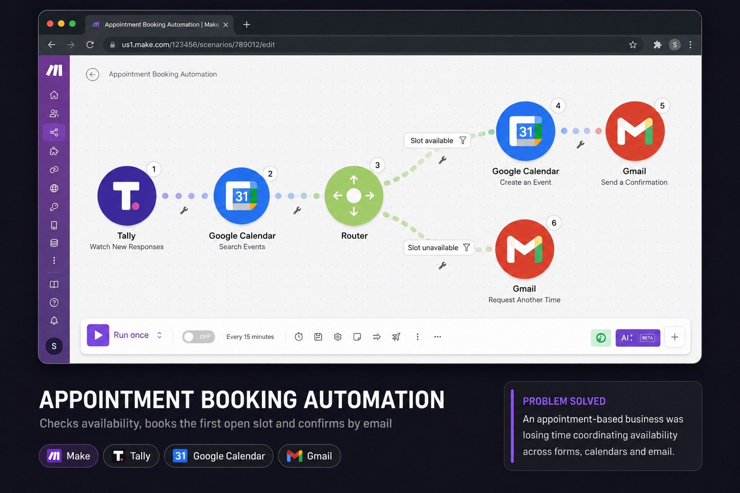This screenshot has height=493, width=740.
Task: Open the browser extensions puzzle icon
Action: tap(657, 45)
